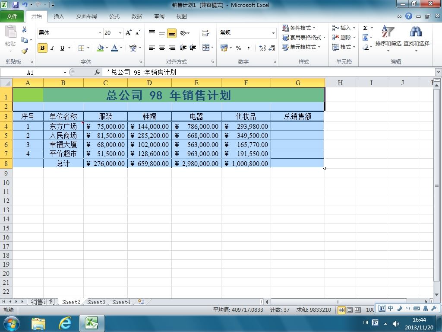
Task: Click the wrap text icon
Action: (x=206, y=33)
